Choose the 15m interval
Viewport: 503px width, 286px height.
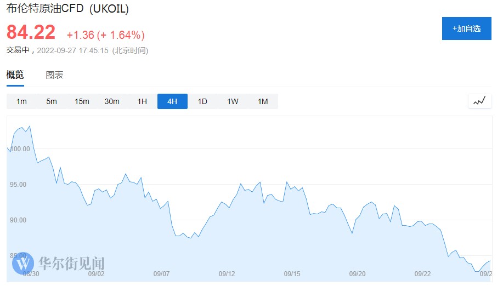pyautogui.click(x=82, y=101)
